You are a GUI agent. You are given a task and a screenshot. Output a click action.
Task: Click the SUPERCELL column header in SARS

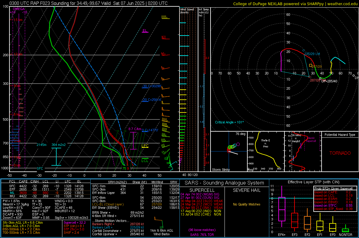pos(202,190)
